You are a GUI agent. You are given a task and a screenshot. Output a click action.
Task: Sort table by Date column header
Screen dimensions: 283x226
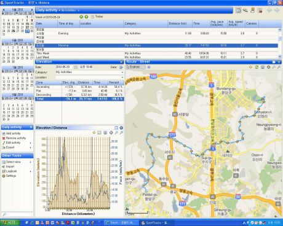coord(46,23)
